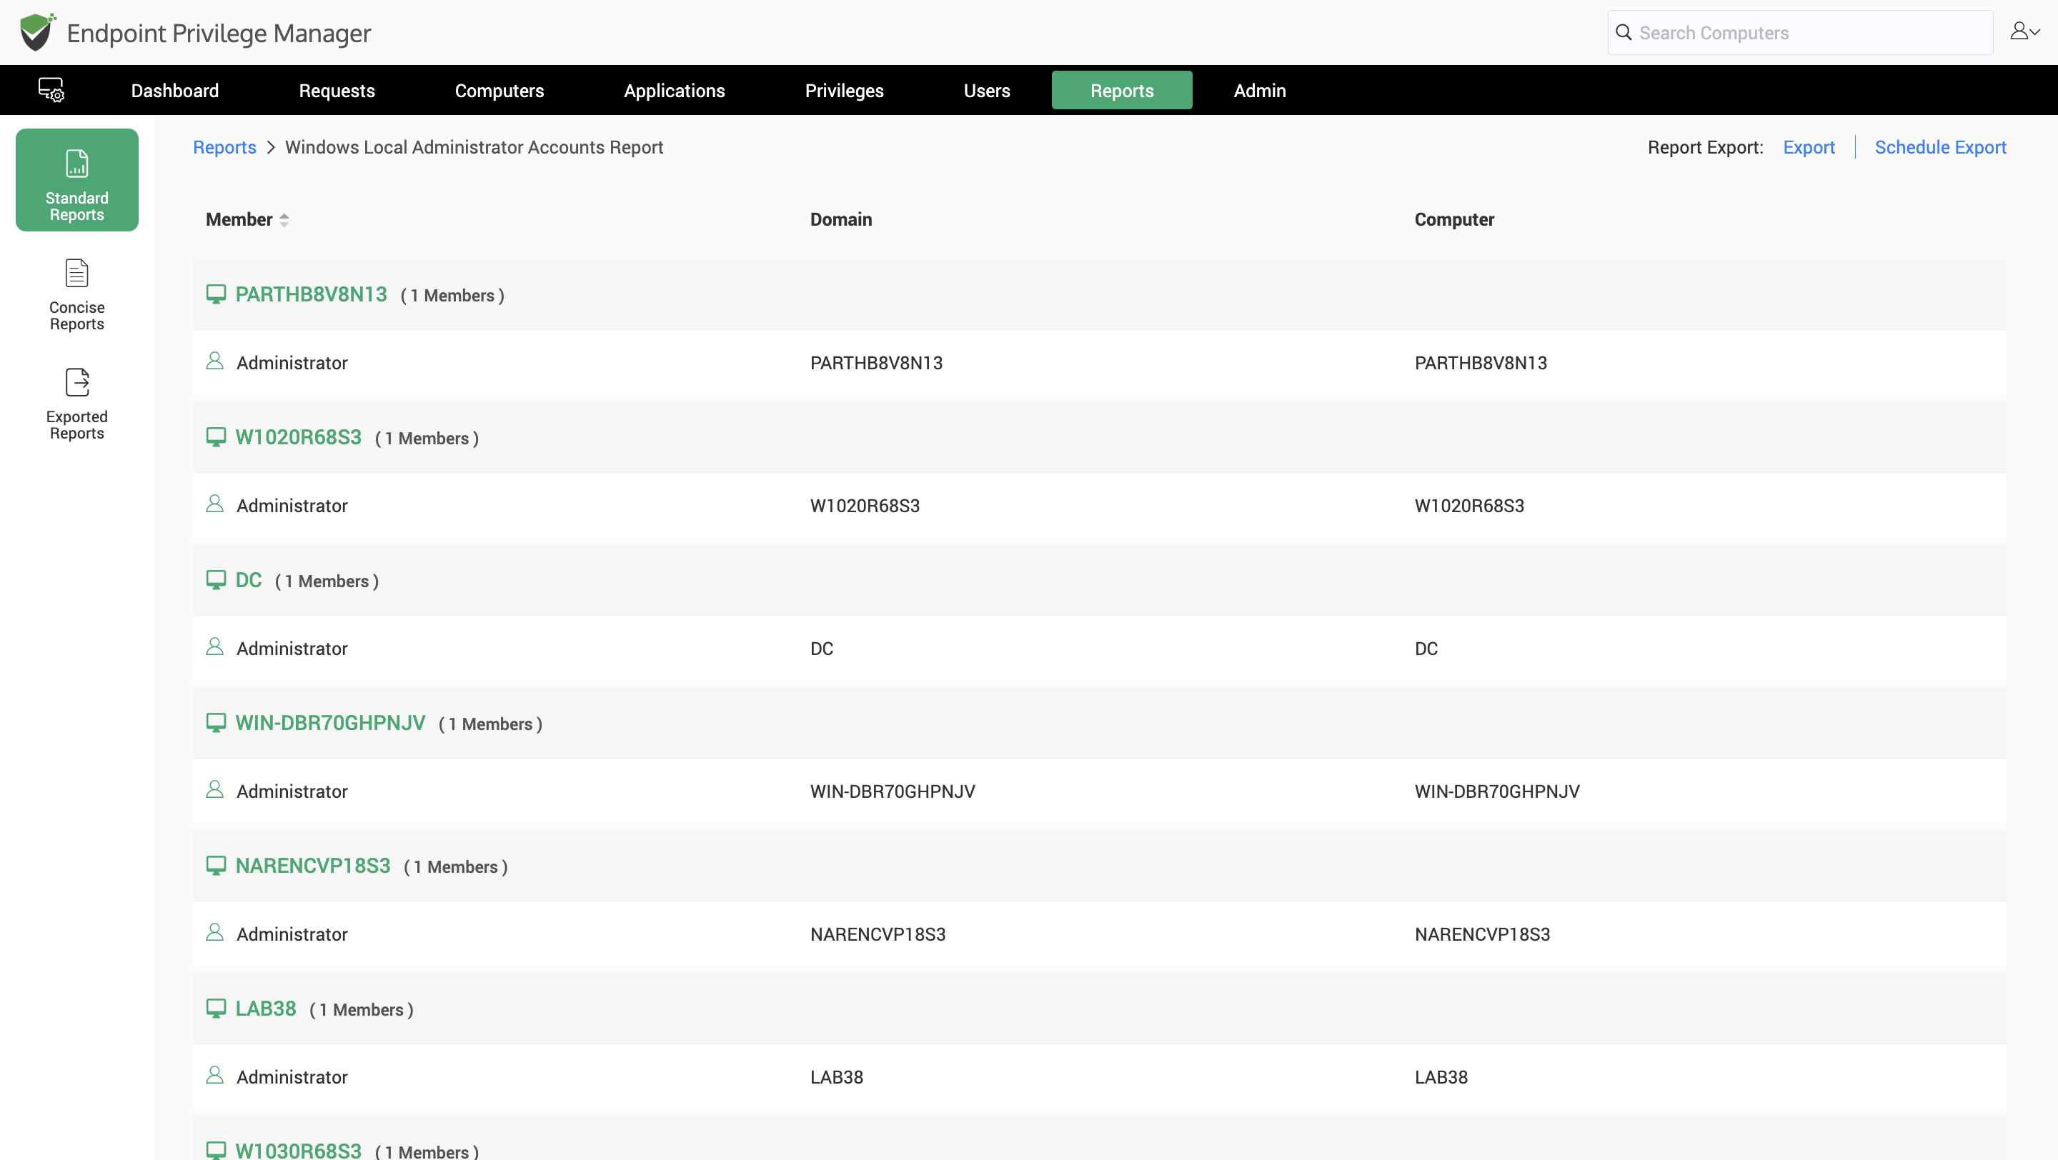Viewport: 2058px width, 1160px height.
Task: Open Concise Reports in sidebar
Action: tap(76, 296)
